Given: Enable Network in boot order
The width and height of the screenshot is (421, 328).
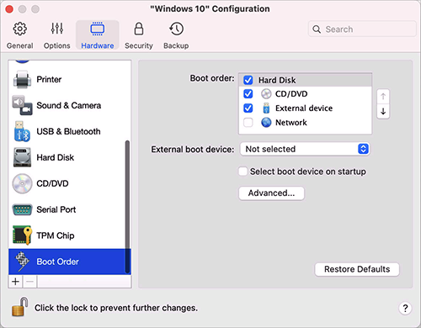Looking at the screenshot, I should pyautogui.click(x=248, y=123).
